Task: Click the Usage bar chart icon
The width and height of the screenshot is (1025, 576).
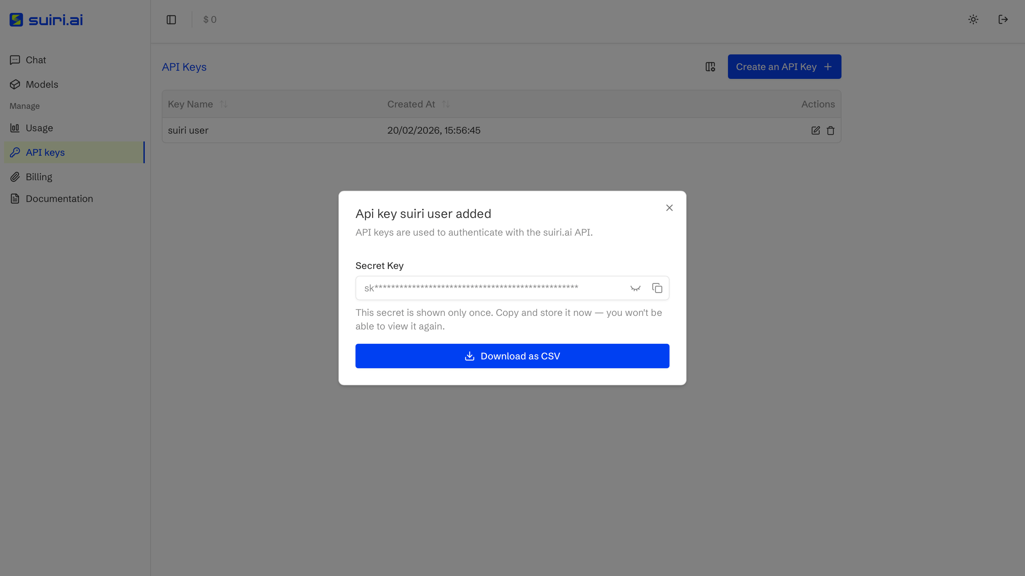Action: point(15,128)
